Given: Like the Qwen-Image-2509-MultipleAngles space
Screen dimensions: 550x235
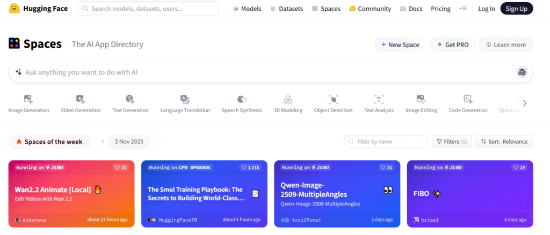Looking at the screenshot, I should point(386,167).
